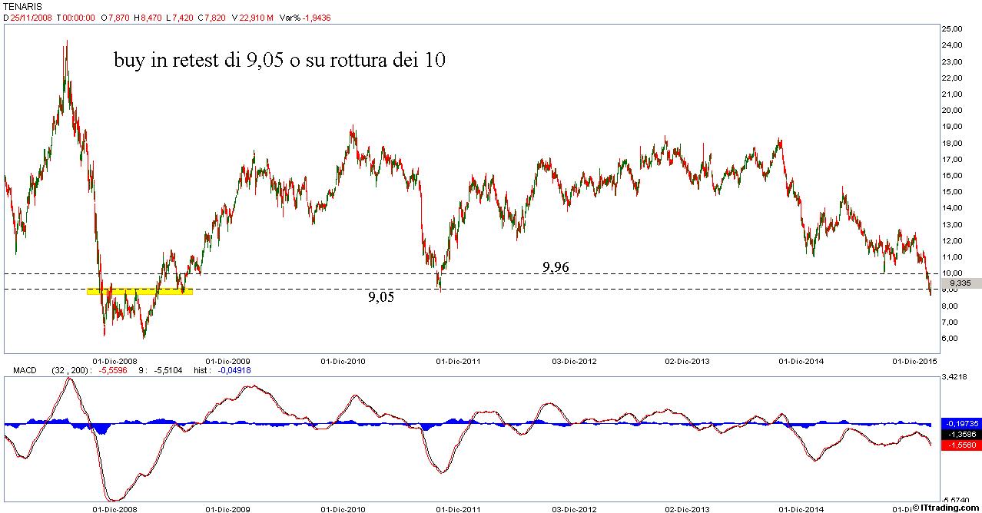Select 01-Dic-2014 on the MACD bottom axis
Image resolution: width=982 pixels, height=513 pixels.
tap(801, 508)
